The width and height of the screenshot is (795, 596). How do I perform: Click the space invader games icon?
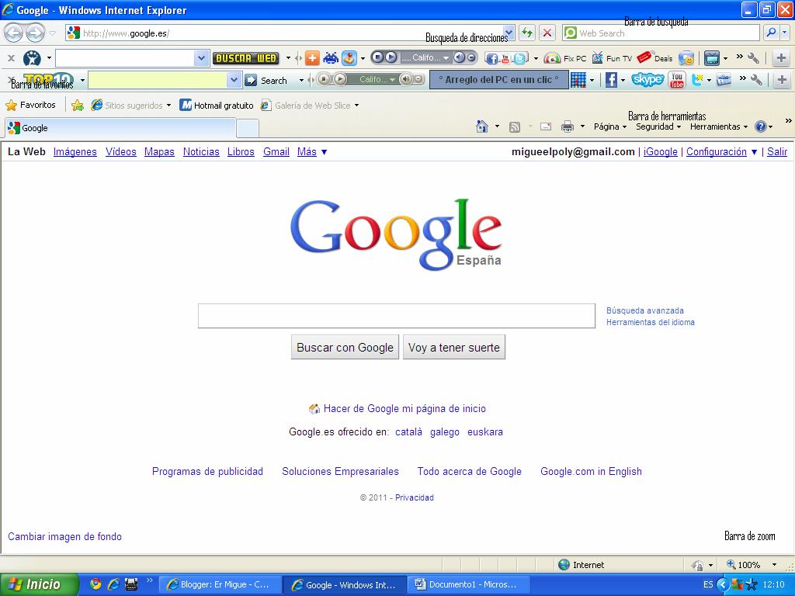[331, 58]
